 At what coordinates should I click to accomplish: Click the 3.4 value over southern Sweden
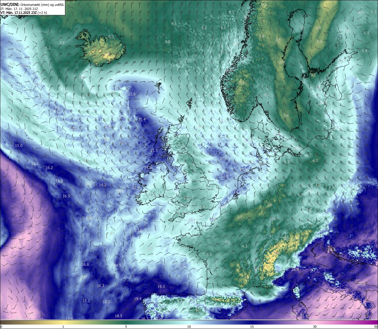click(x=286, y=115)
